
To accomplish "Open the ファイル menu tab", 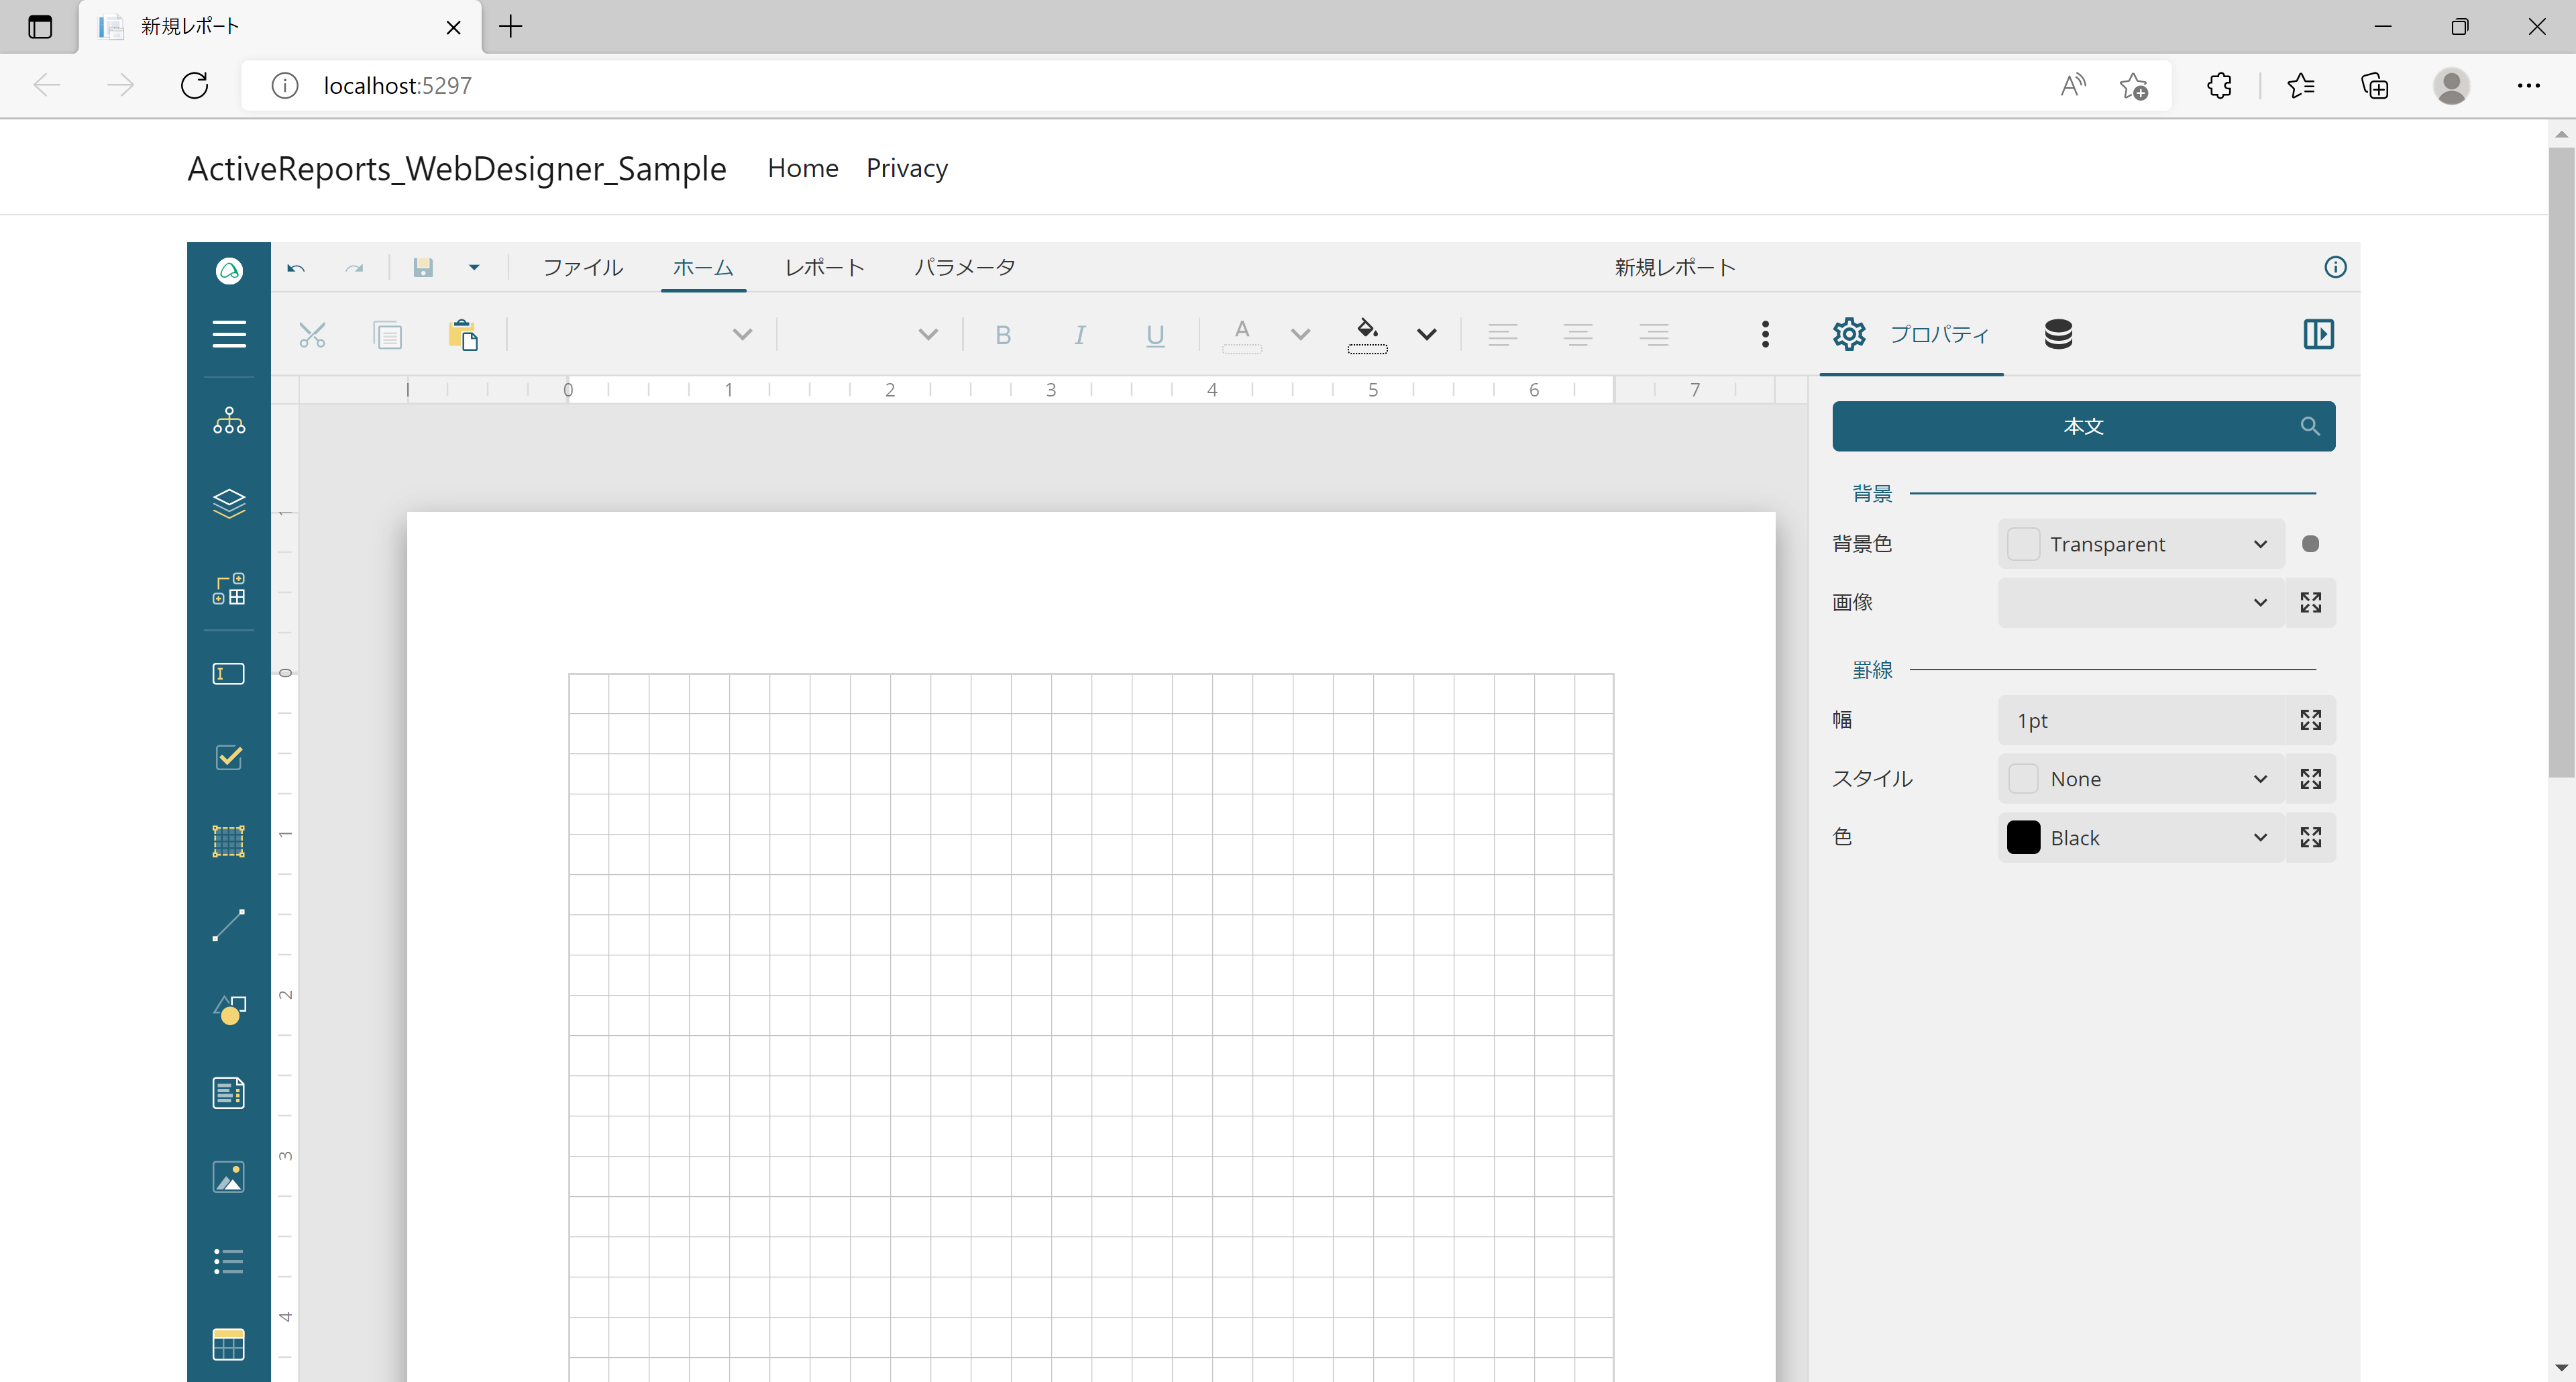I will point(583,267).
